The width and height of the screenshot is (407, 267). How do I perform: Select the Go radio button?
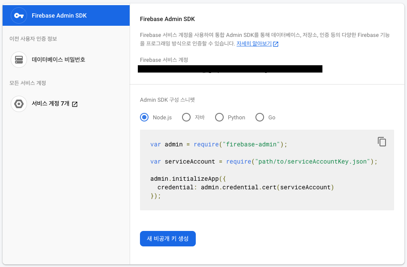tap(260, 117)
